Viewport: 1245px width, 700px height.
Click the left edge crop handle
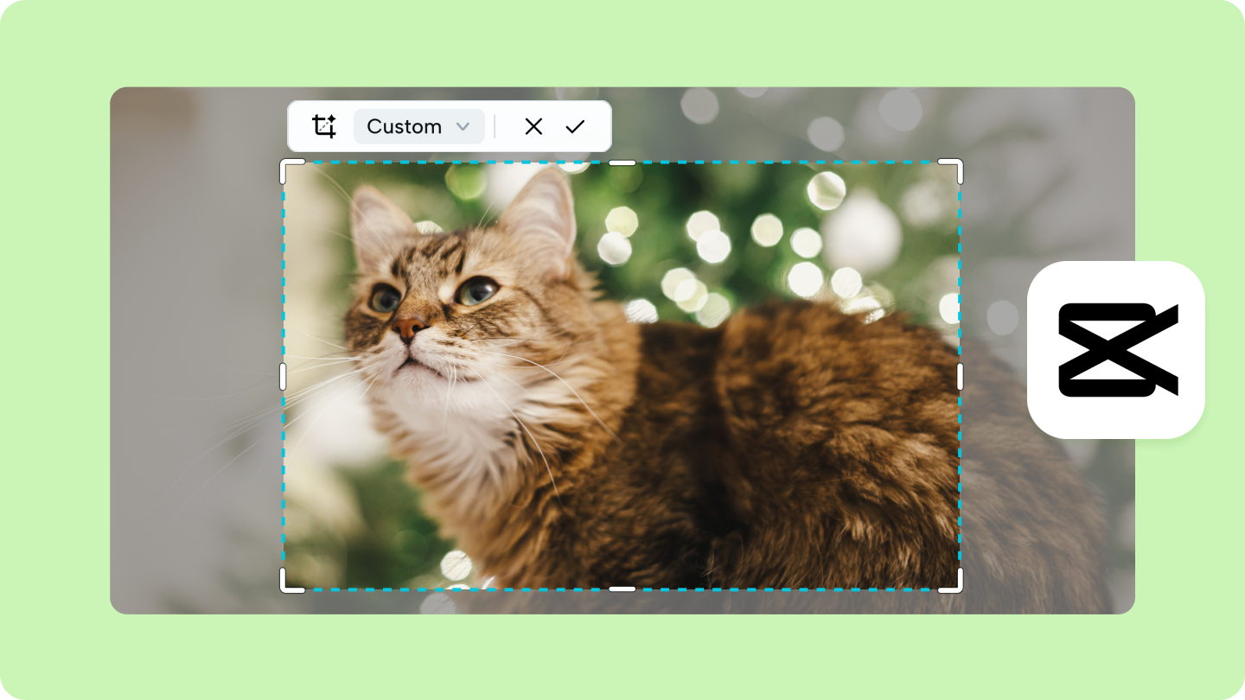pos(283,374)
